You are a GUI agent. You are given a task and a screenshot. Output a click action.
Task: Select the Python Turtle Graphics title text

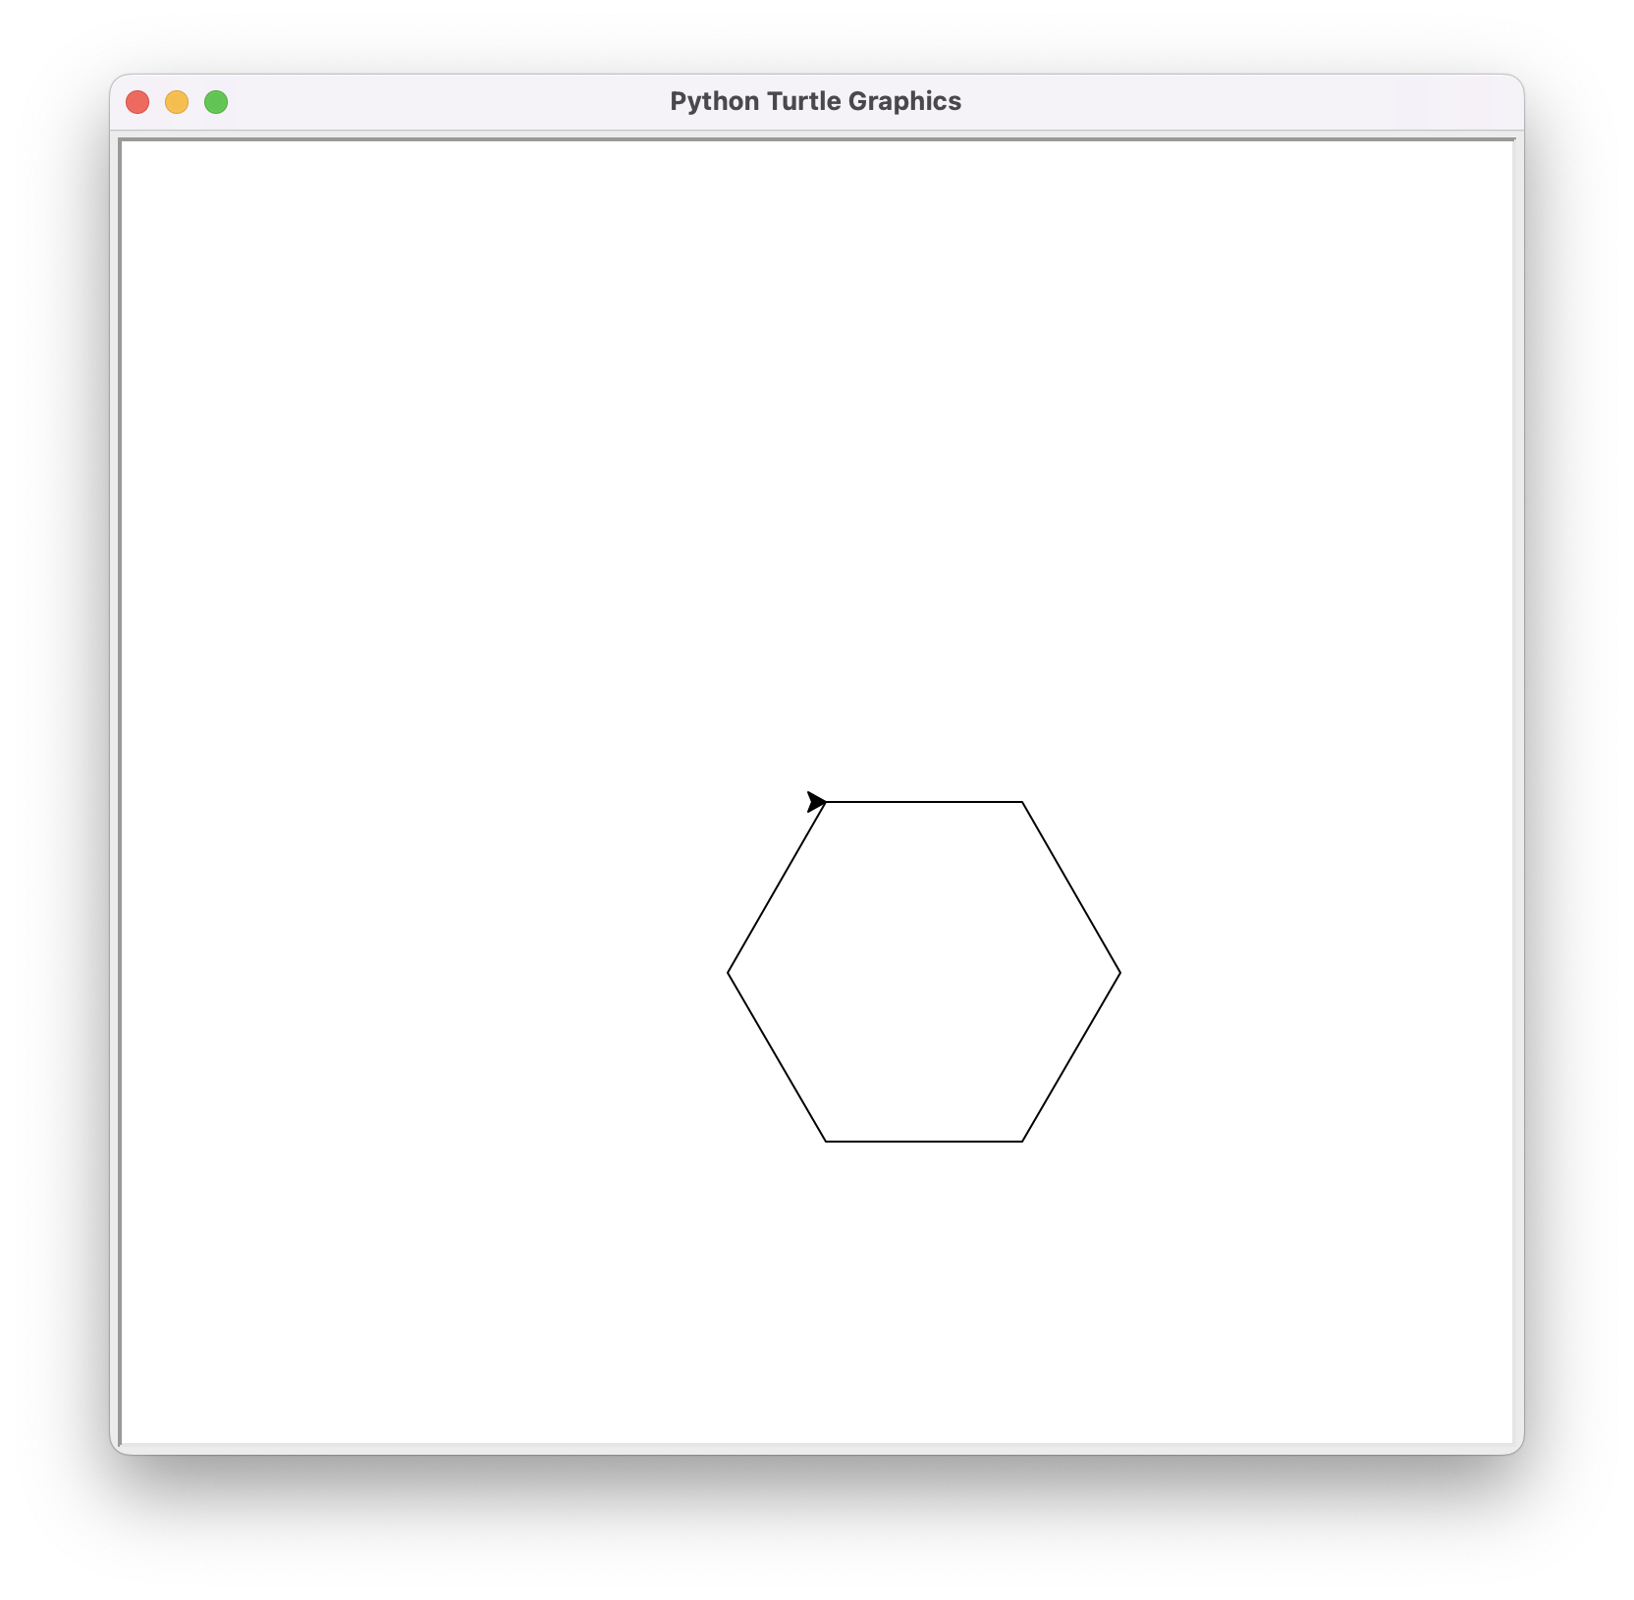click(x=815, y=99)
